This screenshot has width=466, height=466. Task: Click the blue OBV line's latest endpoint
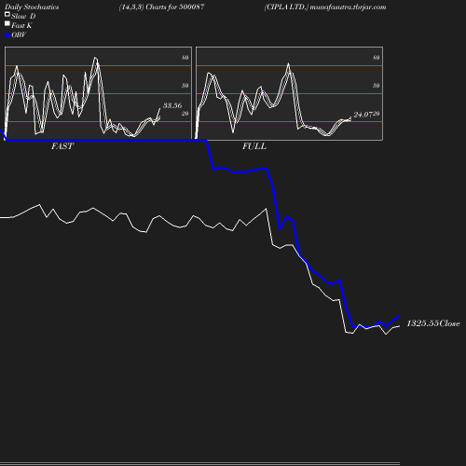coord(399,316)
